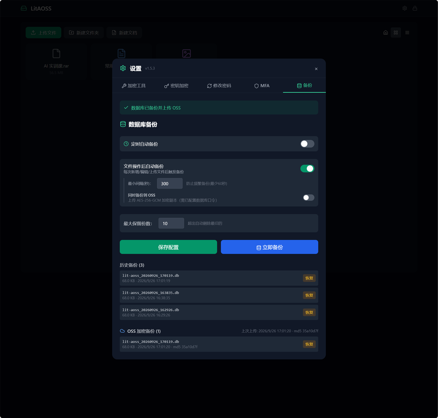The image size is (438, 418).
Task: Open the 修改密码 tab
Action: 219,85
